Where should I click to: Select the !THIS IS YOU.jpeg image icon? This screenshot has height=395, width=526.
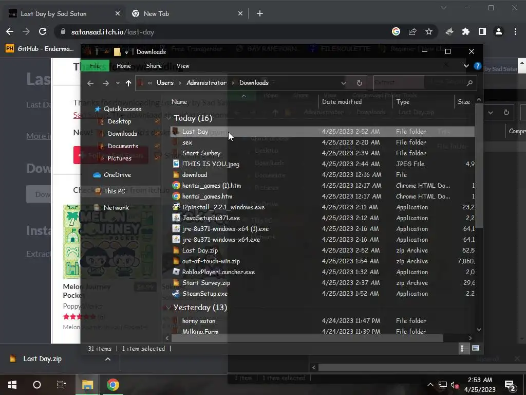(176, 164)
